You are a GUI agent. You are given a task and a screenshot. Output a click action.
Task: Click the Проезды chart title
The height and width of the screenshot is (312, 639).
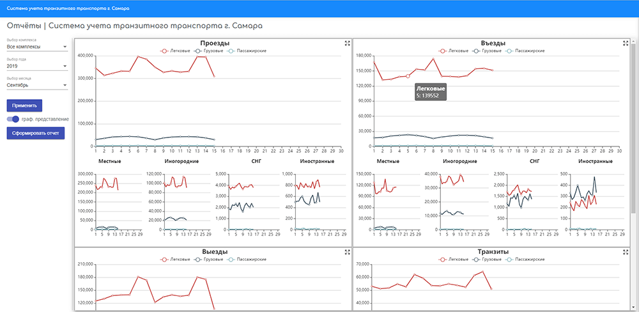[215, 43]
